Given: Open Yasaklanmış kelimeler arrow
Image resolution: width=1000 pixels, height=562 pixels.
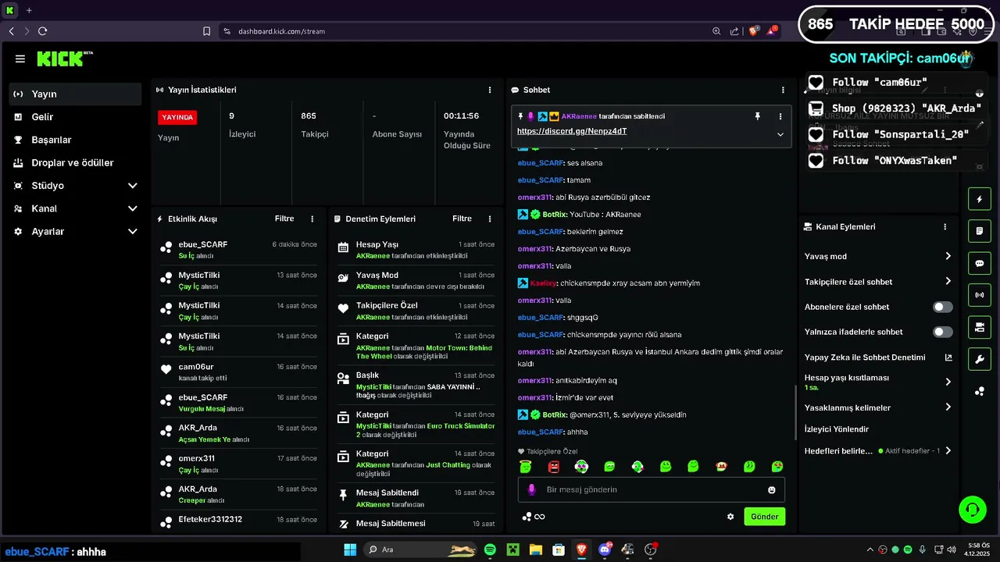Looking at the screenshot, I should pyautogui.click(x=948, y=407).
